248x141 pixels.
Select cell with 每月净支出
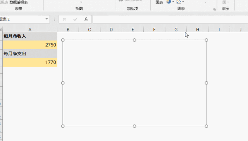(x=30, y=53)
